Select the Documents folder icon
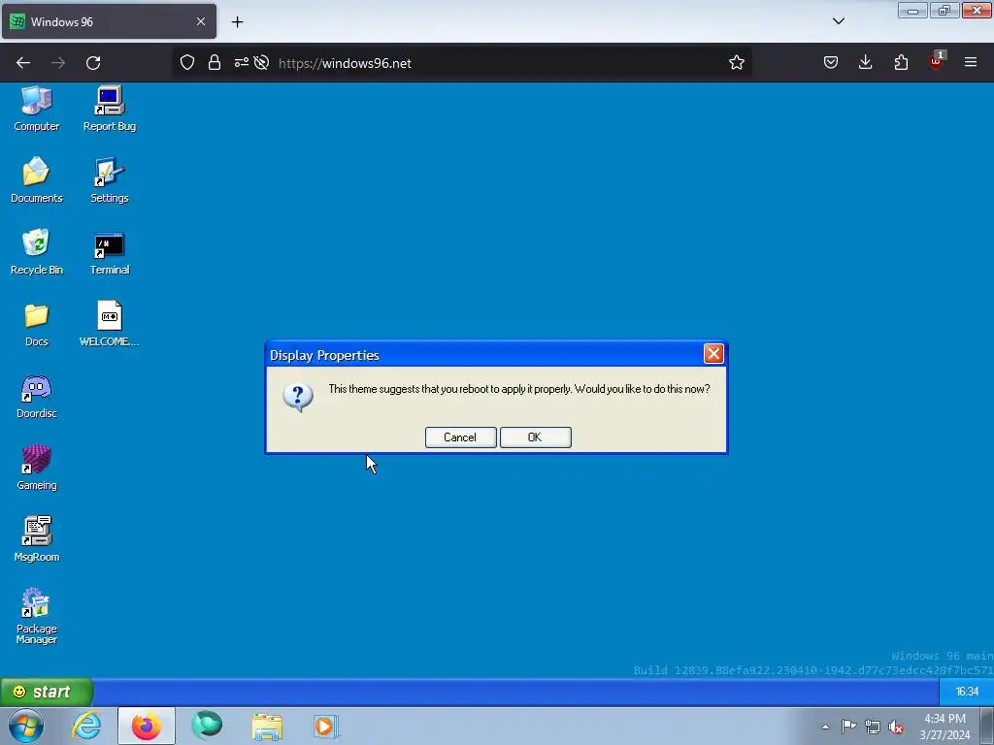994x745 pixels. (37, 180)
